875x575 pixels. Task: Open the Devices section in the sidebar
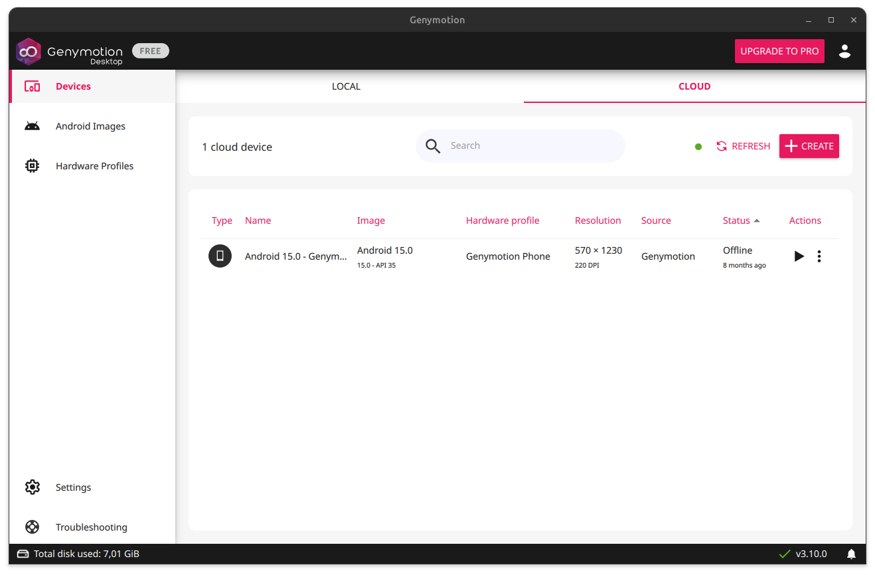point(73,86)
